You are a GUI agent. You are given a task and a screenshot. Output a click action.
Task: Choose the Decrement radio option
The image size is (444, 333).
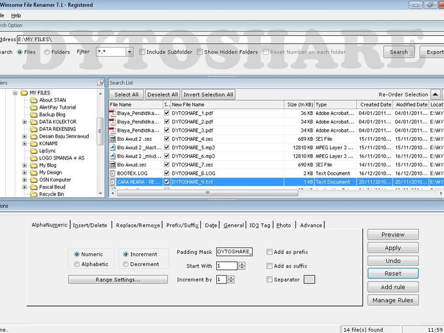click(125, 264)
